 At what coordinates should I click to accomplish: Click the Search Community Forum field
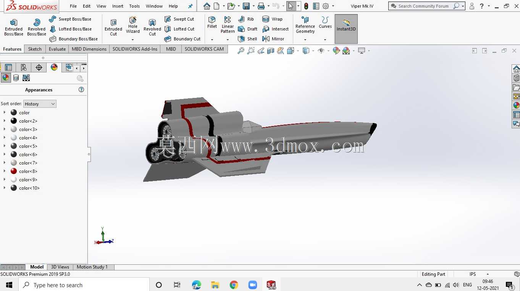pos(423,6)
